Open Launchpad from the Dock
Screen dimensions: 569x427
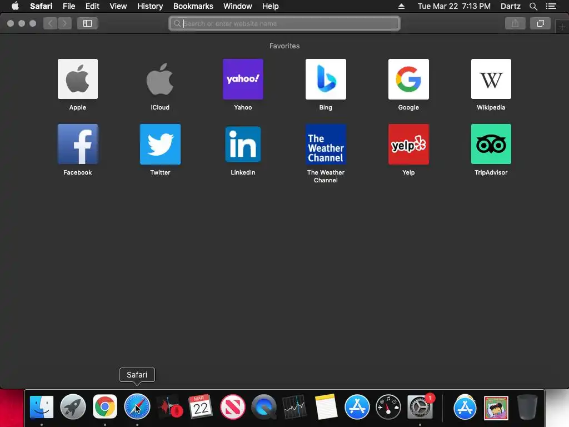coord(73,406)
